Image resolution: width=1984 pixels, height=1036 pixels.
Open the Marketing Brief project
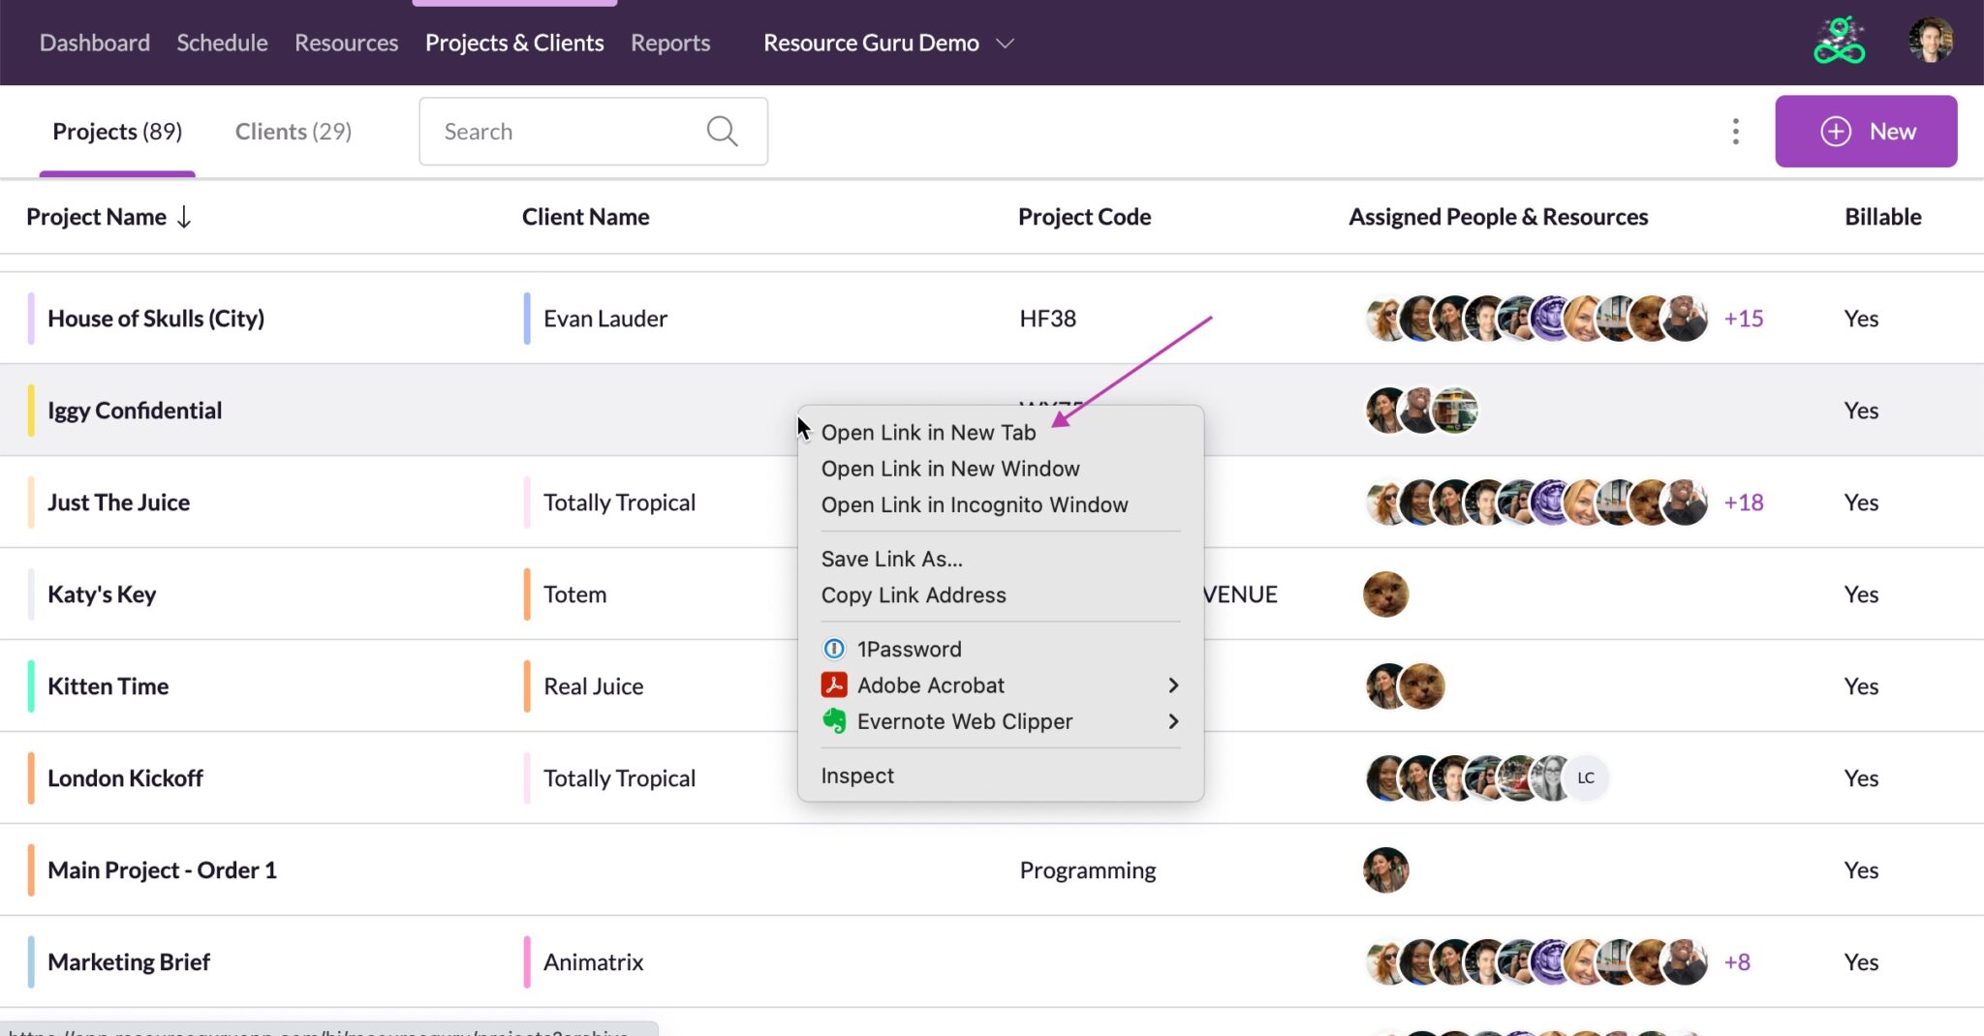[x=129, y=962]
